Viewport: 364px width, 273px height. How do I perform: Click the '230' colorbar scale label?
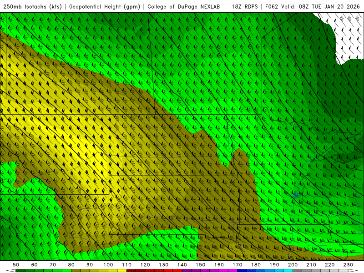click(x=349, y=265)
